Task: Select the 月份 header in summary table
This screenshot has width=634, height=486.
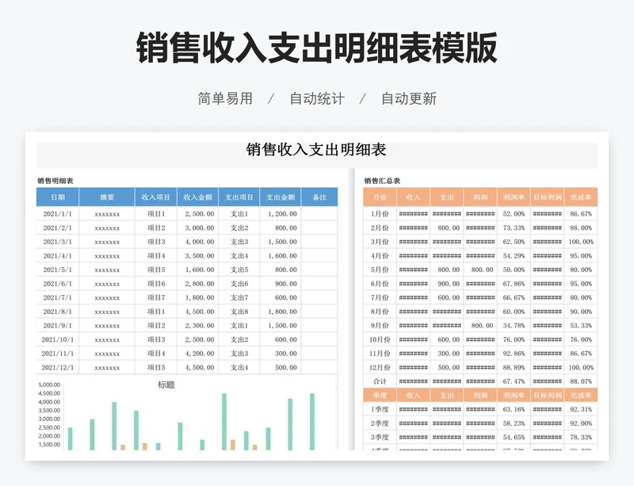Action: [x=380, y=197]
